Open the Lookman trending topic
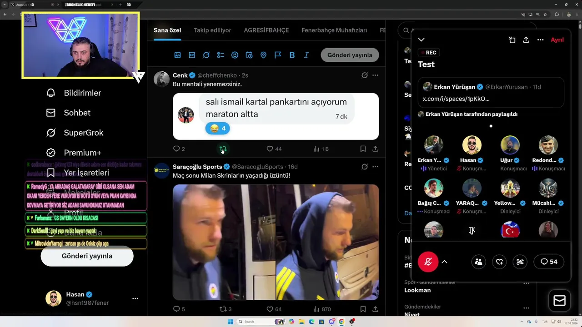The width and height of the screenshot is (582, 327). pos(417,290)
